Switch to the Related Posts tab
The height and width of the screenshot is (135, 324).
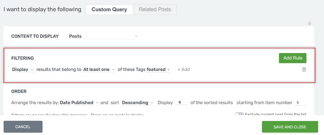tap(155, 10)
